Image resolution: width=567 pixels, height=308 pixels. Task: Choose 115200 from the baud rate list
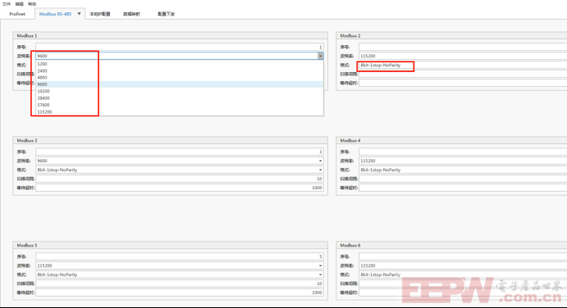click(180, 112)
